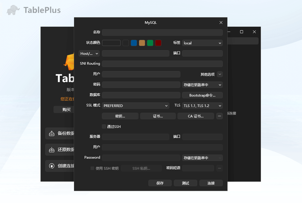
Task: Open the Host connection type dropdown
Action: (x=89, y=53)
